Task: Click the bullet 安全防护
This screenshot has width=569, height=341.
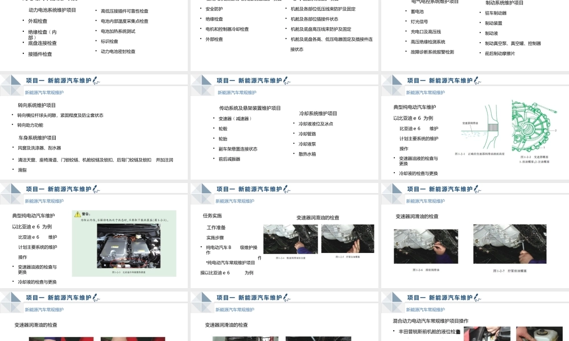Action: pos(214,9)
